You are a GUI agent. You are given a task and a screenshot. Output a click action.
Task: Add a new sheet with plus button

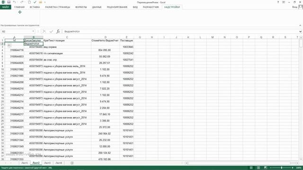[x=72, y=163]
